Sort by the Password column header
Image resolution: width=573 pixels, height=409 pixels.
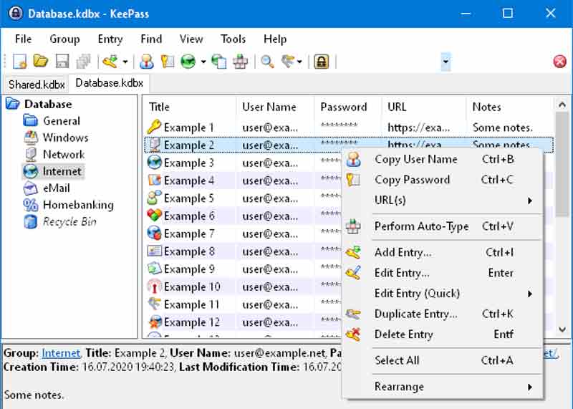(x=348, y=107)
